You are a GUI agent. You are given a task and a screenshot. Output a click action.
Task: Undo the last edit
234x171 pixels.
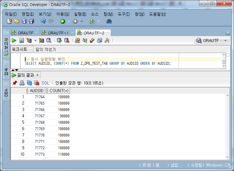(x=43, y=21)
